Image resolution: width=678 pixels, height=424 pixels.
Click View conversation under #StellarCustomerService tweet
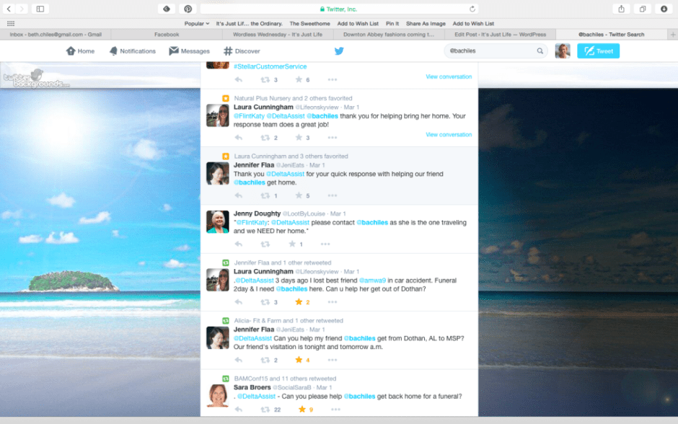[x=449, y=76]
